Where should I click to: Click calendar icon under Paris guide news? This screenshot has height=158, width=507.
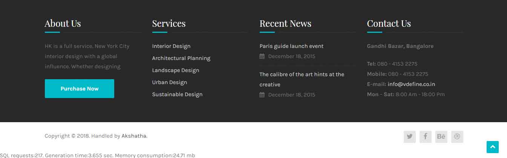(262, 57)
